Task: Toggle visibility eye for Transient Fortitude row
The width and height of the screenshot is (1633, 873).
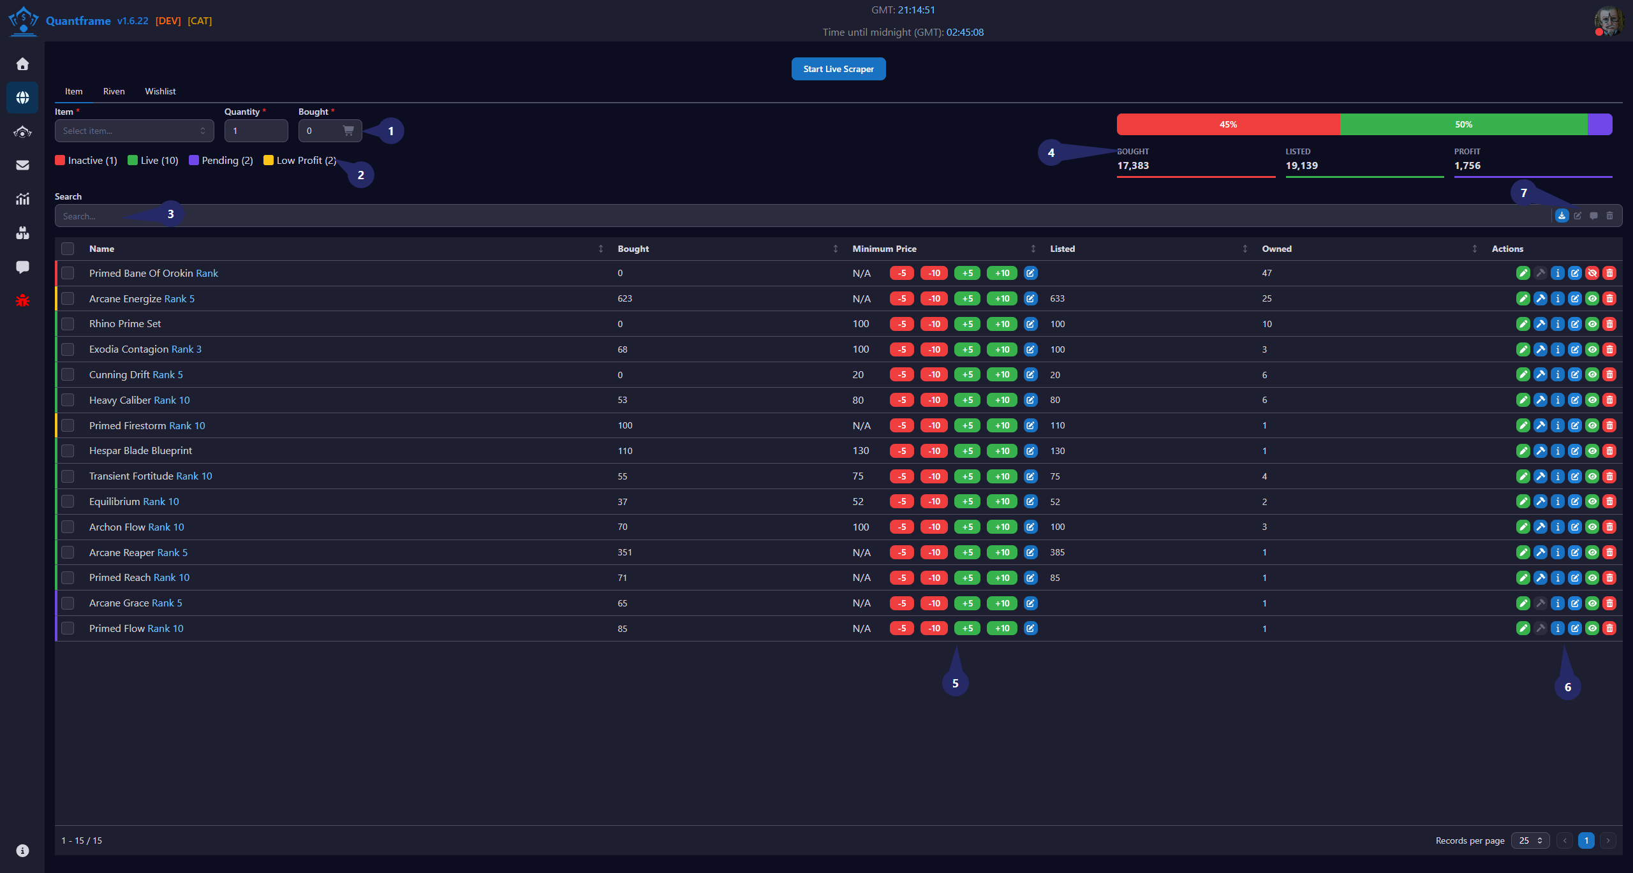Action: [x=1592, y=476]
